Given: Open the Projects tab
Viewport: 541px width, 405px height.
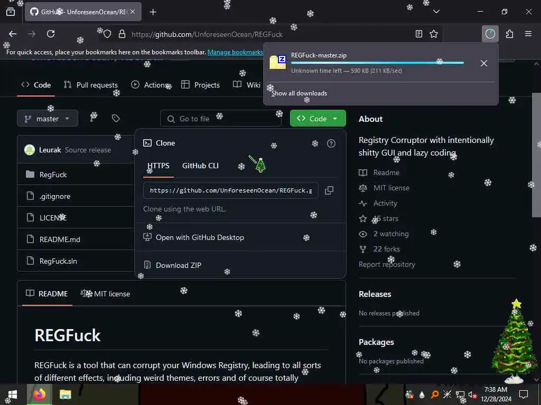Looking at the screenshot, I should 200,85.
